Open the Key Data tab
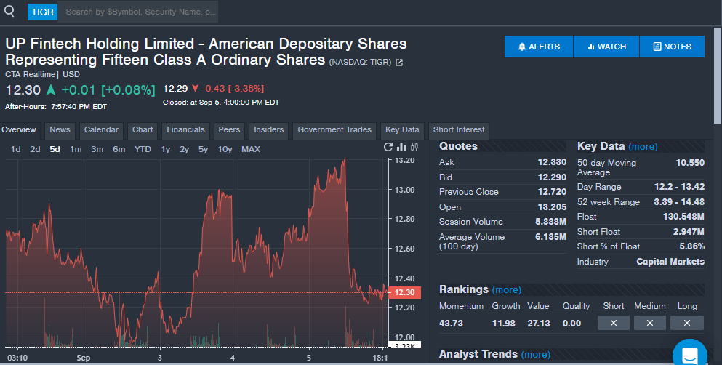Viewport: 722px width, 365px height. [x=402, y=130]
